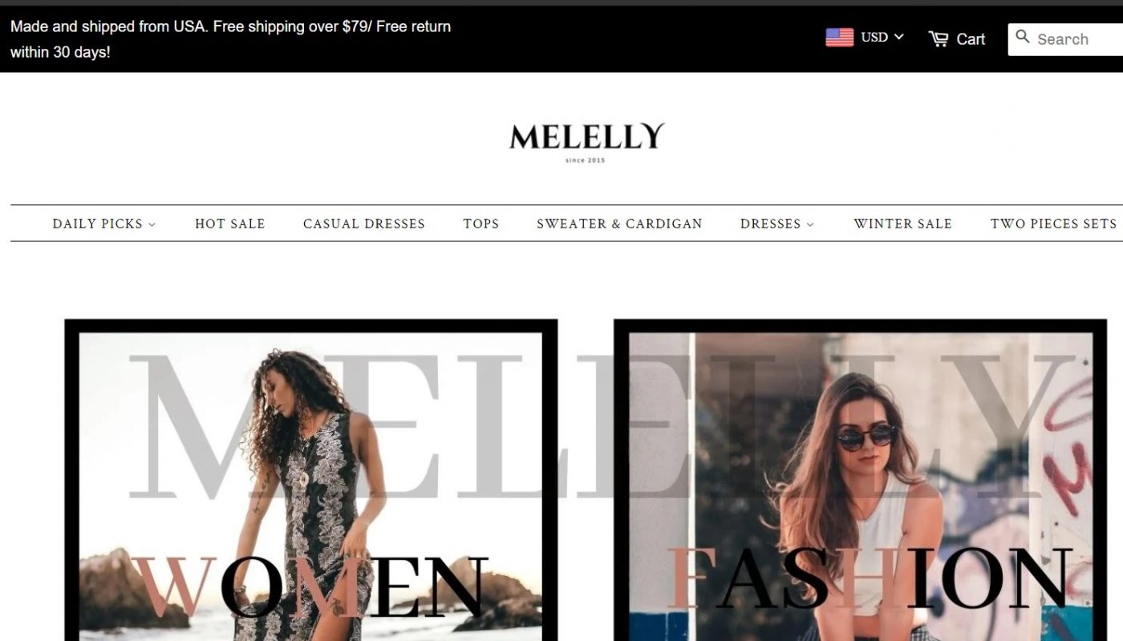Viewport: 1123px width, 641px height.
Task: Expand the Dresses submenu arrow
Action: 810,225
